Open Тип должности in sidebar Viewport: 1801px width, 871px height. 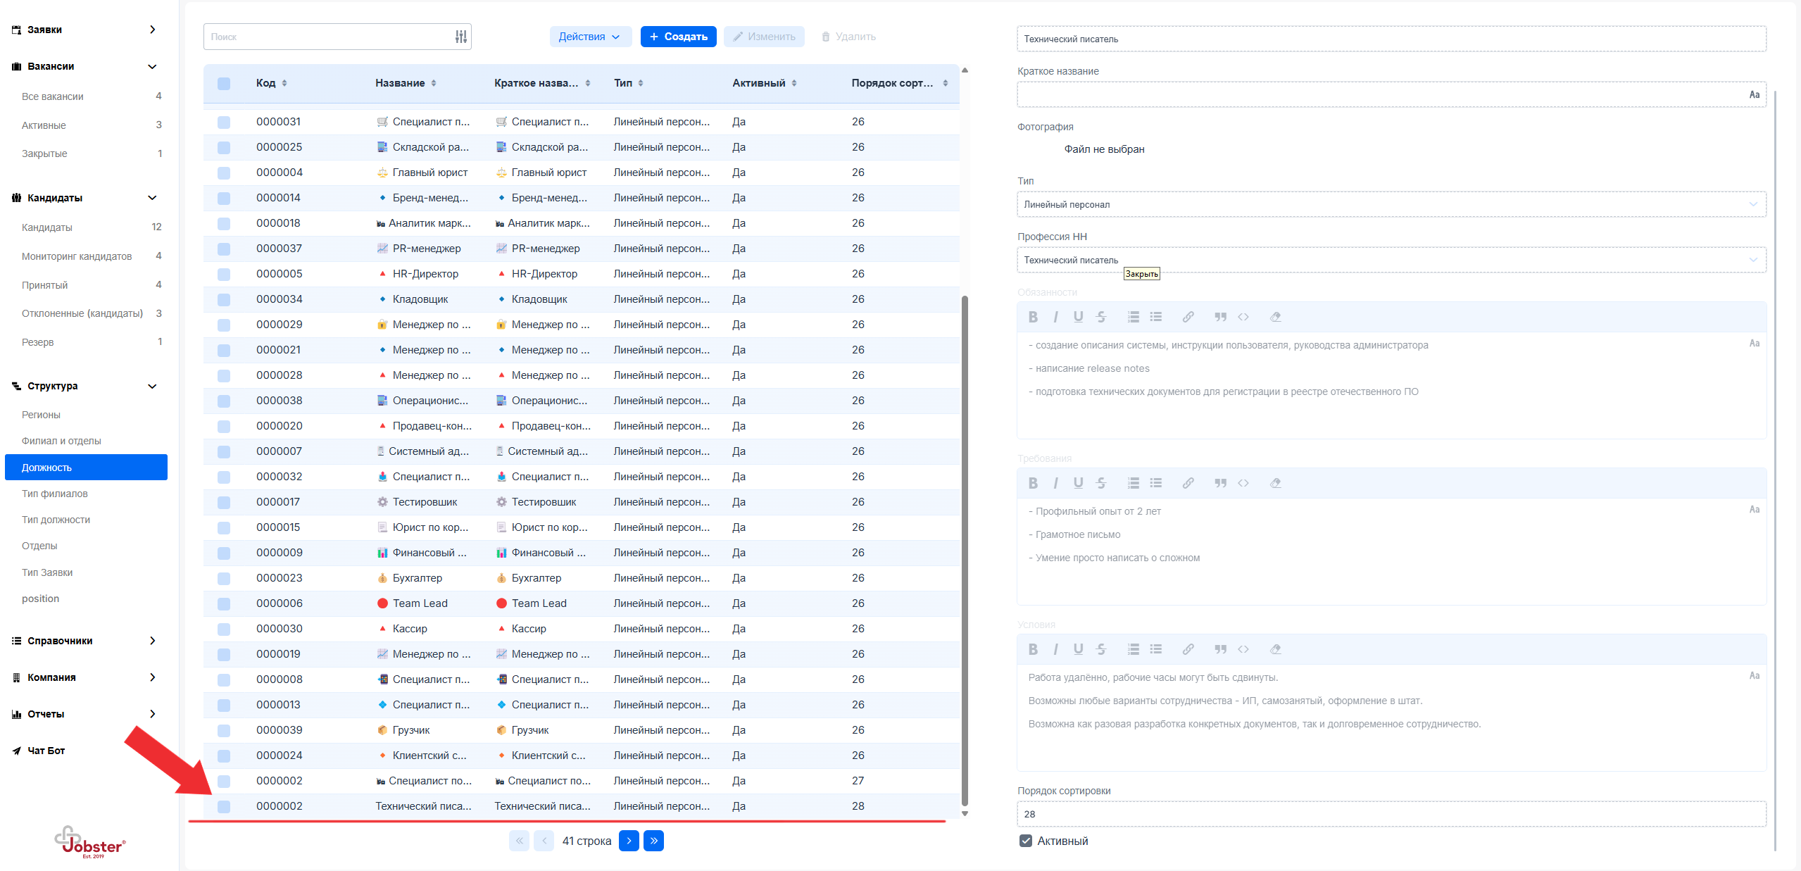tap(56, 520)
